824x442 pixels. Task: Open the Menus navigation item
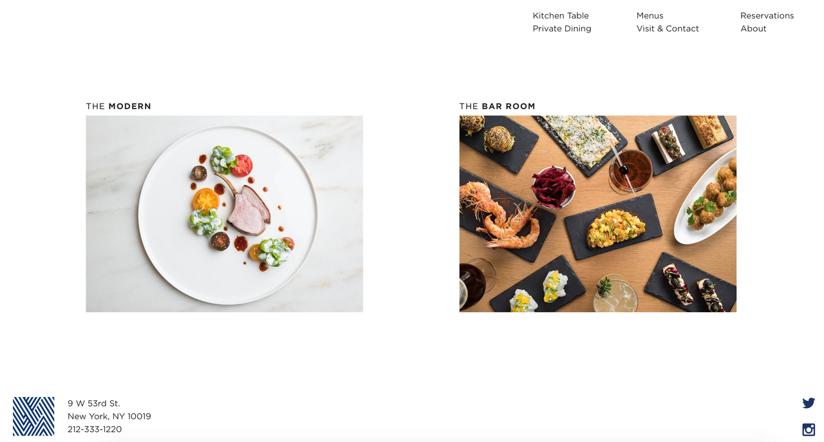(650, 15)
